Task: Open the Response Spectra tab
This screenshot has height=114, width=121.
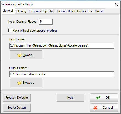Action: pos(41,11)
